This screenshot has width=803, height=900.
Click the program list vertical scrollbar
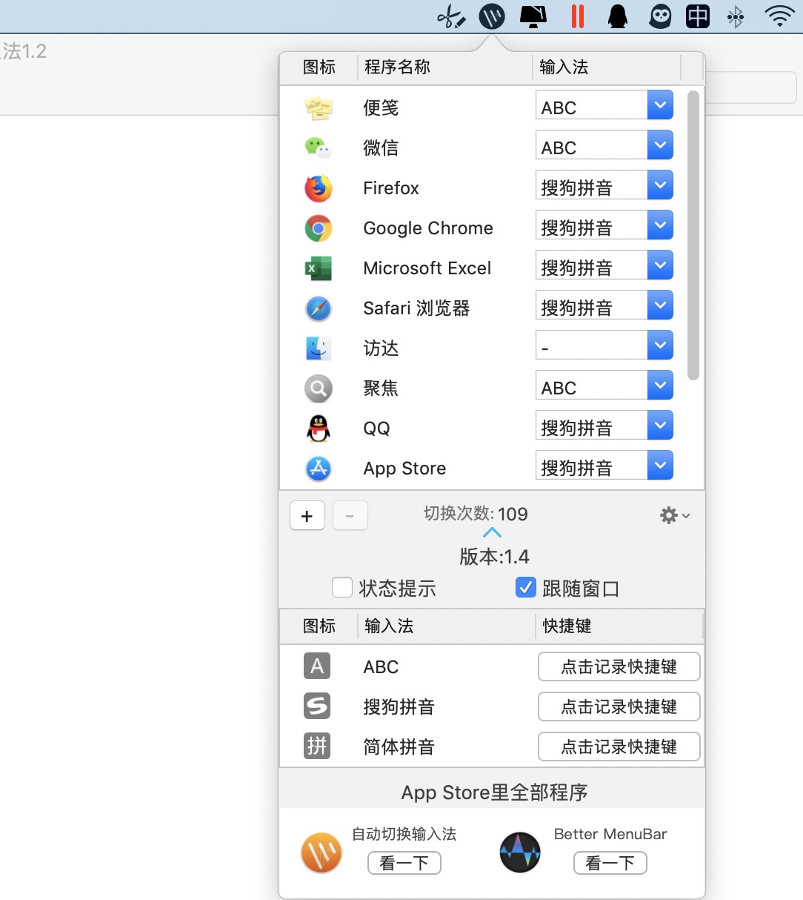[x=693, y=235]
